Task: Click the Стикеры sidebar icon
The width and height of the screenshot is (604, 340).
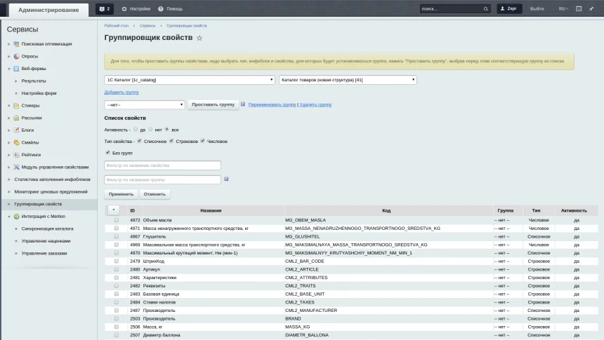Action: (x=16, y=105)
